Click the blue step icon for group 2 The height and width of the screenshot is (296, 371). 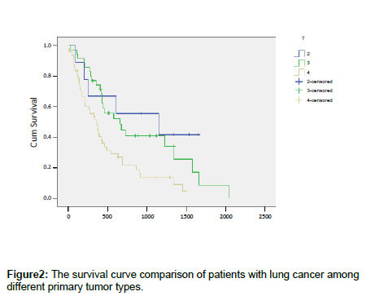pyautogui.click(x=299, y=53)
